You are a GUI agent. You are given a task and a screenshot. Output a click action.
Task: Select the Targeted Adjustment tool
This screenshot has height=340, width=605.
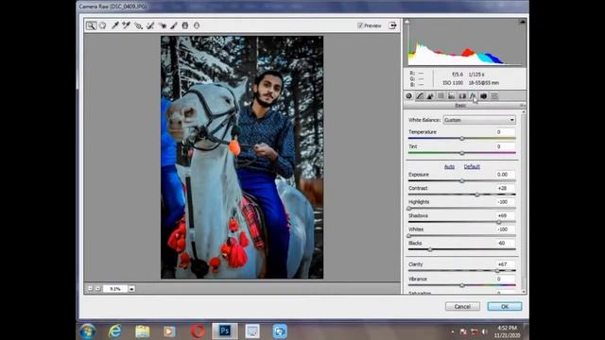tap(138, 25)
